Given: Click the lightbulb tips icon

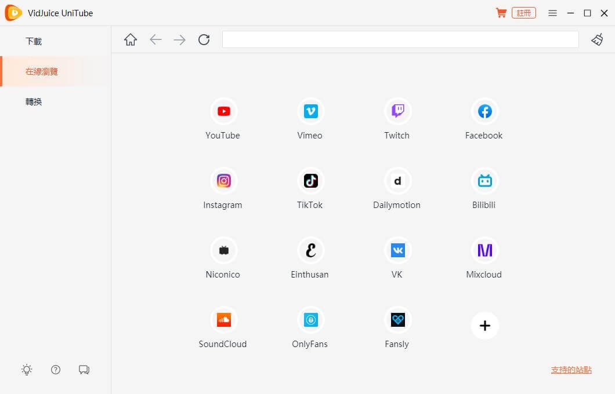Looking at the screenshot, I should [27, 370].
